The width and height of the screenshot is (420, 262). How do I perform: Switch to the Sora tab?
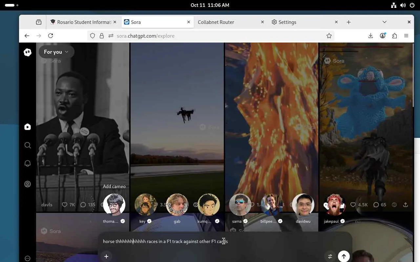click(157, 22)
